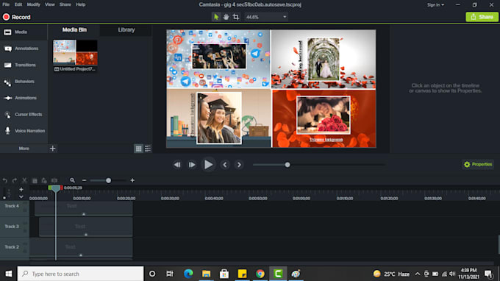Open the Share menu
The width and height of the screenshot is (500, 281).
(65, 4)
